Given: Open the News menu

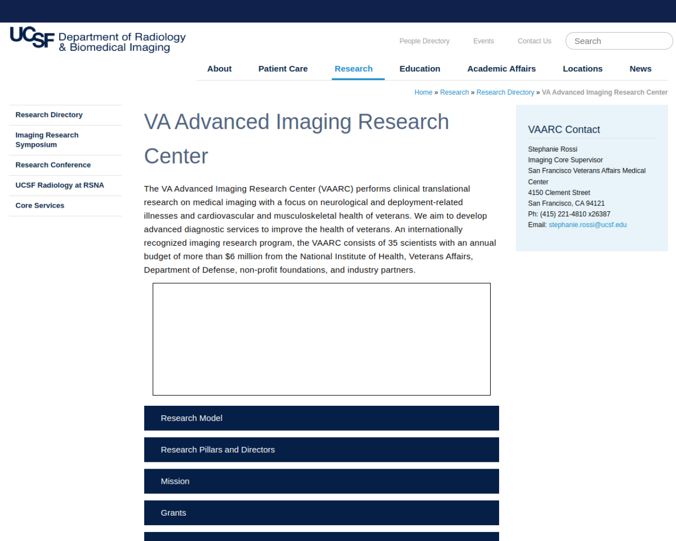Looking at the screenshot, I should (x=640, y=69).
